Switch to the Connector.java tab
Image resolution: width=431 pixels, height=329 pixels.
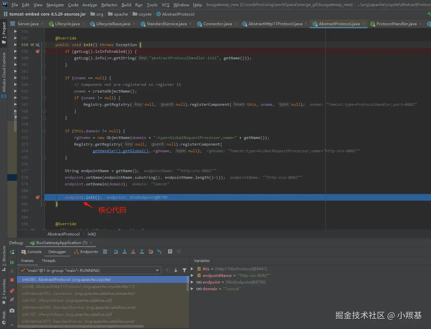point(217,24)
